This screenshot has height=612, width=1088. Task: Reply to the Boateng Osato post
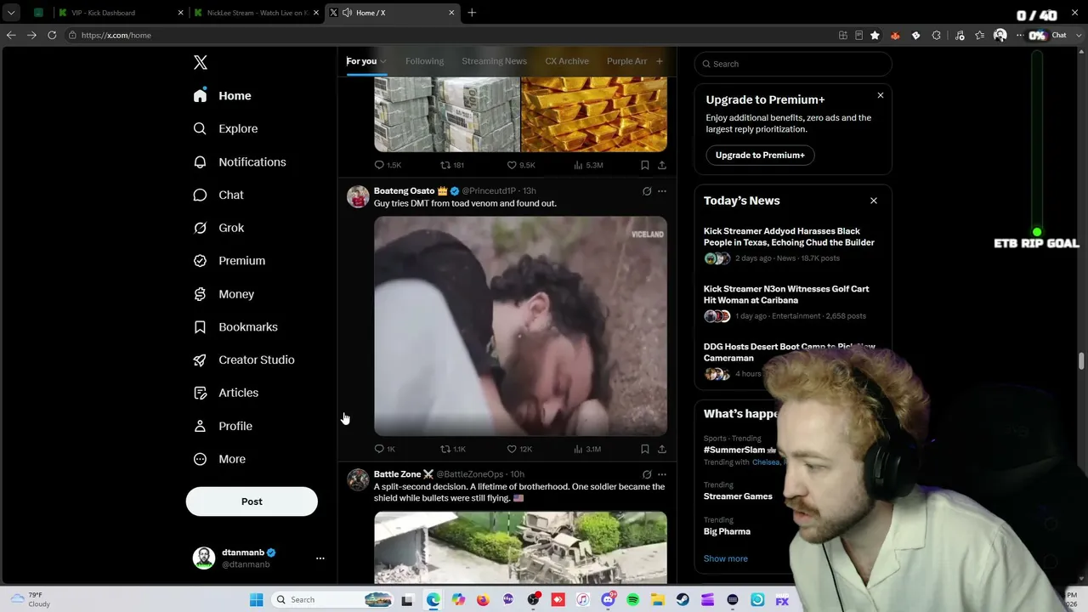pos(384,449)
